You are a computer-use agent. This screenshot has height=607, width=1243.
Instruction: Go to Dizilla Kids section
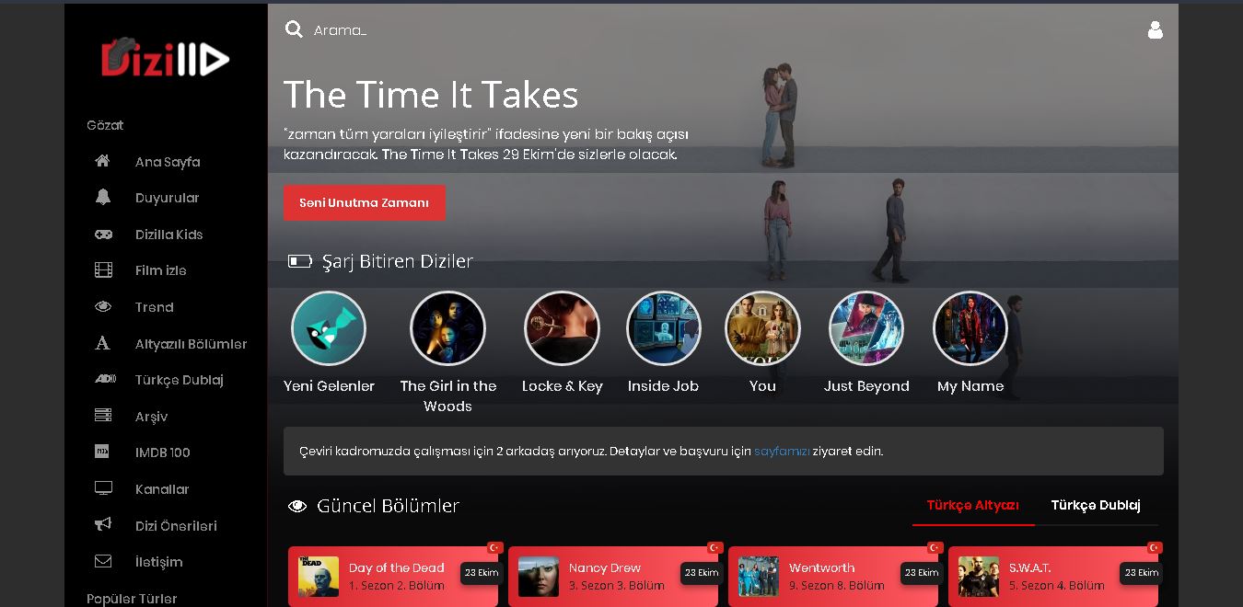[x=168, y=235]
